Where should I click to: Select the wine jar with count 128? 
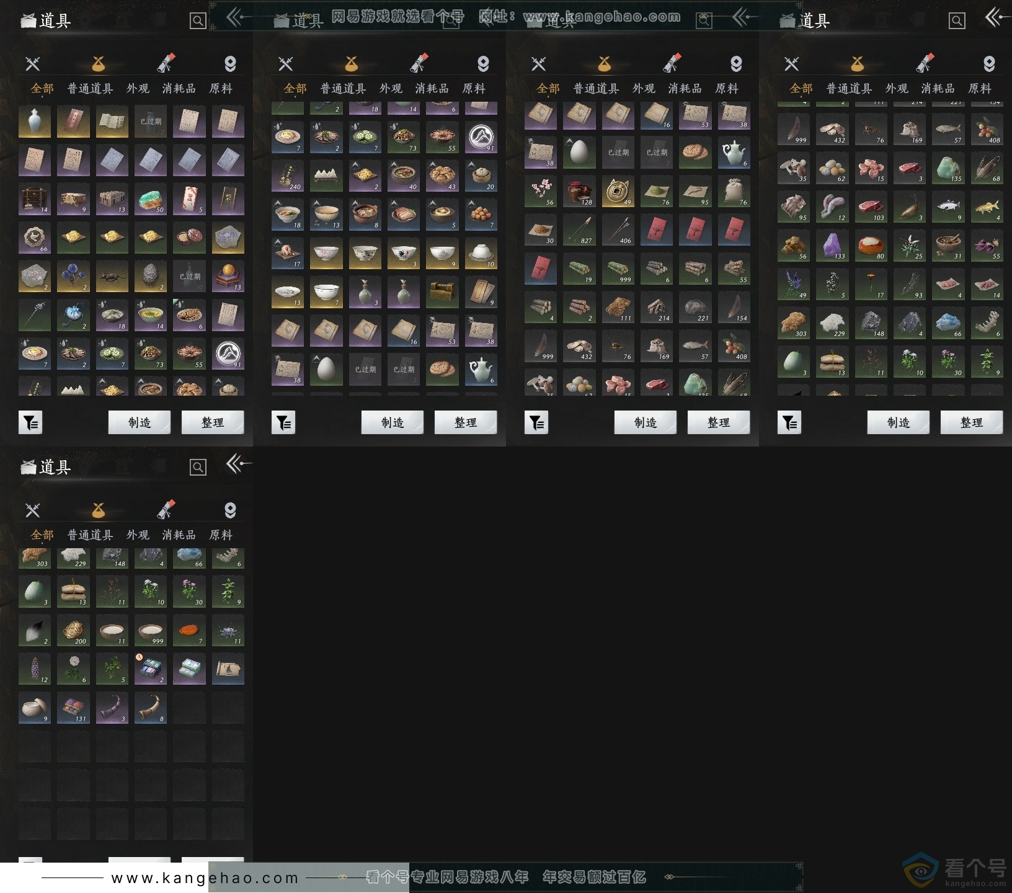(579, 192)
